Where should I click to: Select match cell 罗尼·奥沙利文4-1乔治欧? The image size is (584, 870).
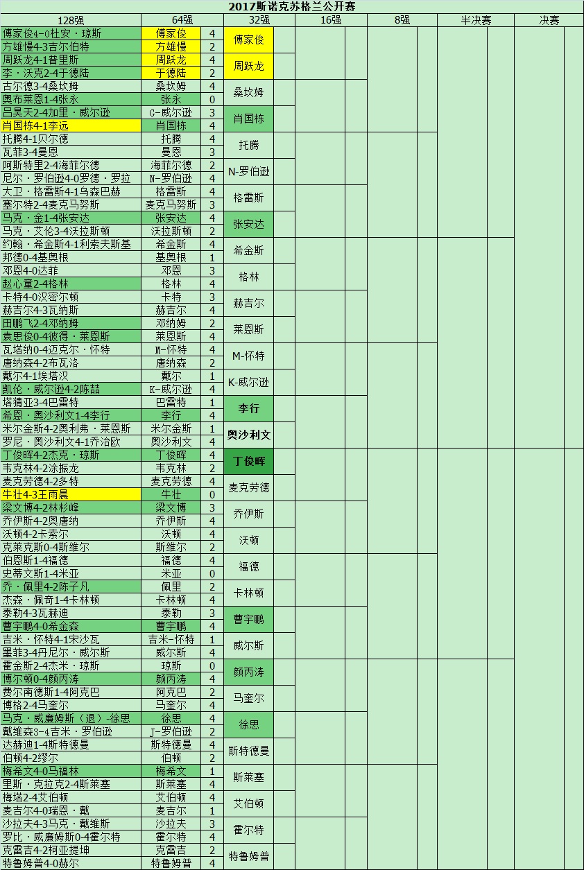click(x=70, y=442)
